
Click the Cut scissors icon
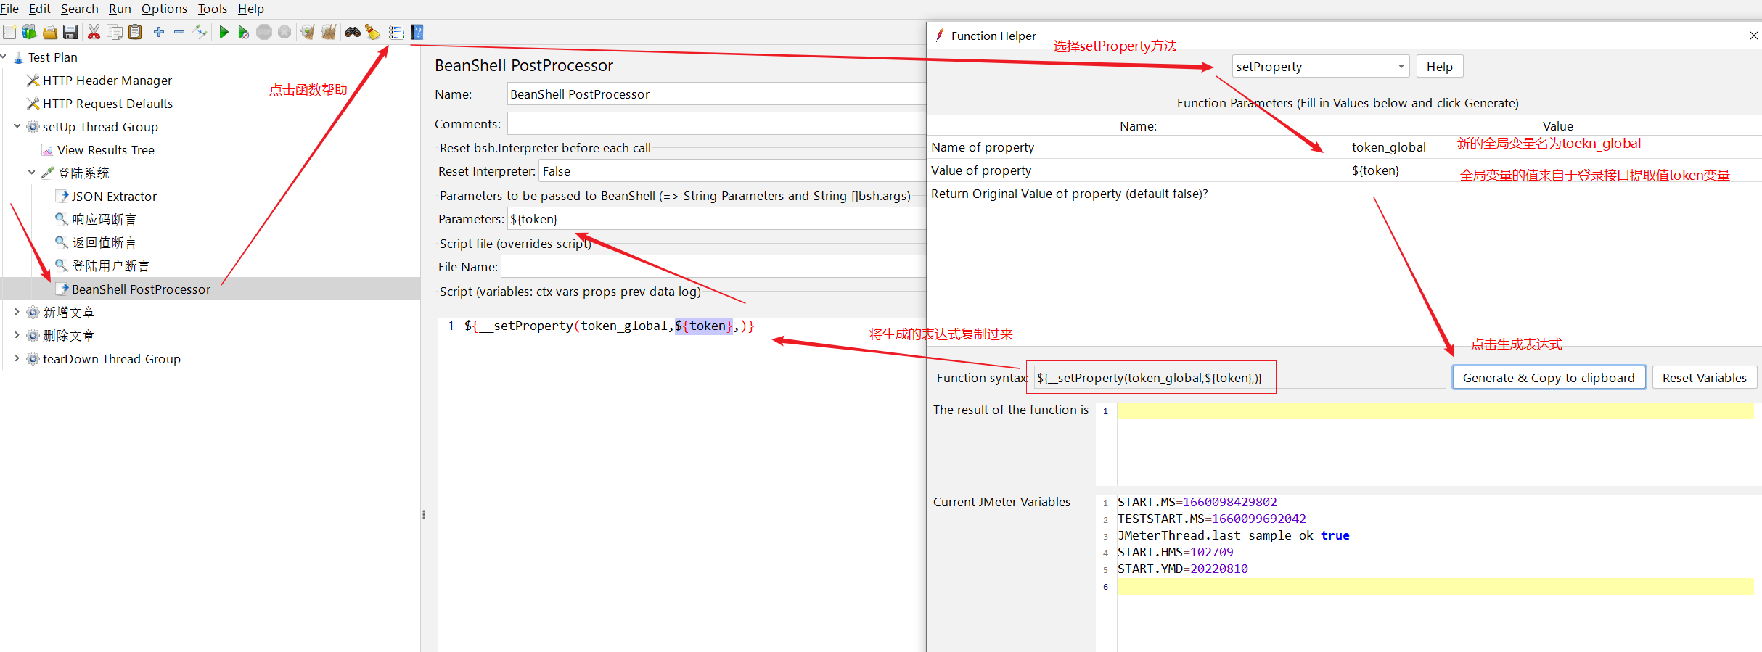94,32
